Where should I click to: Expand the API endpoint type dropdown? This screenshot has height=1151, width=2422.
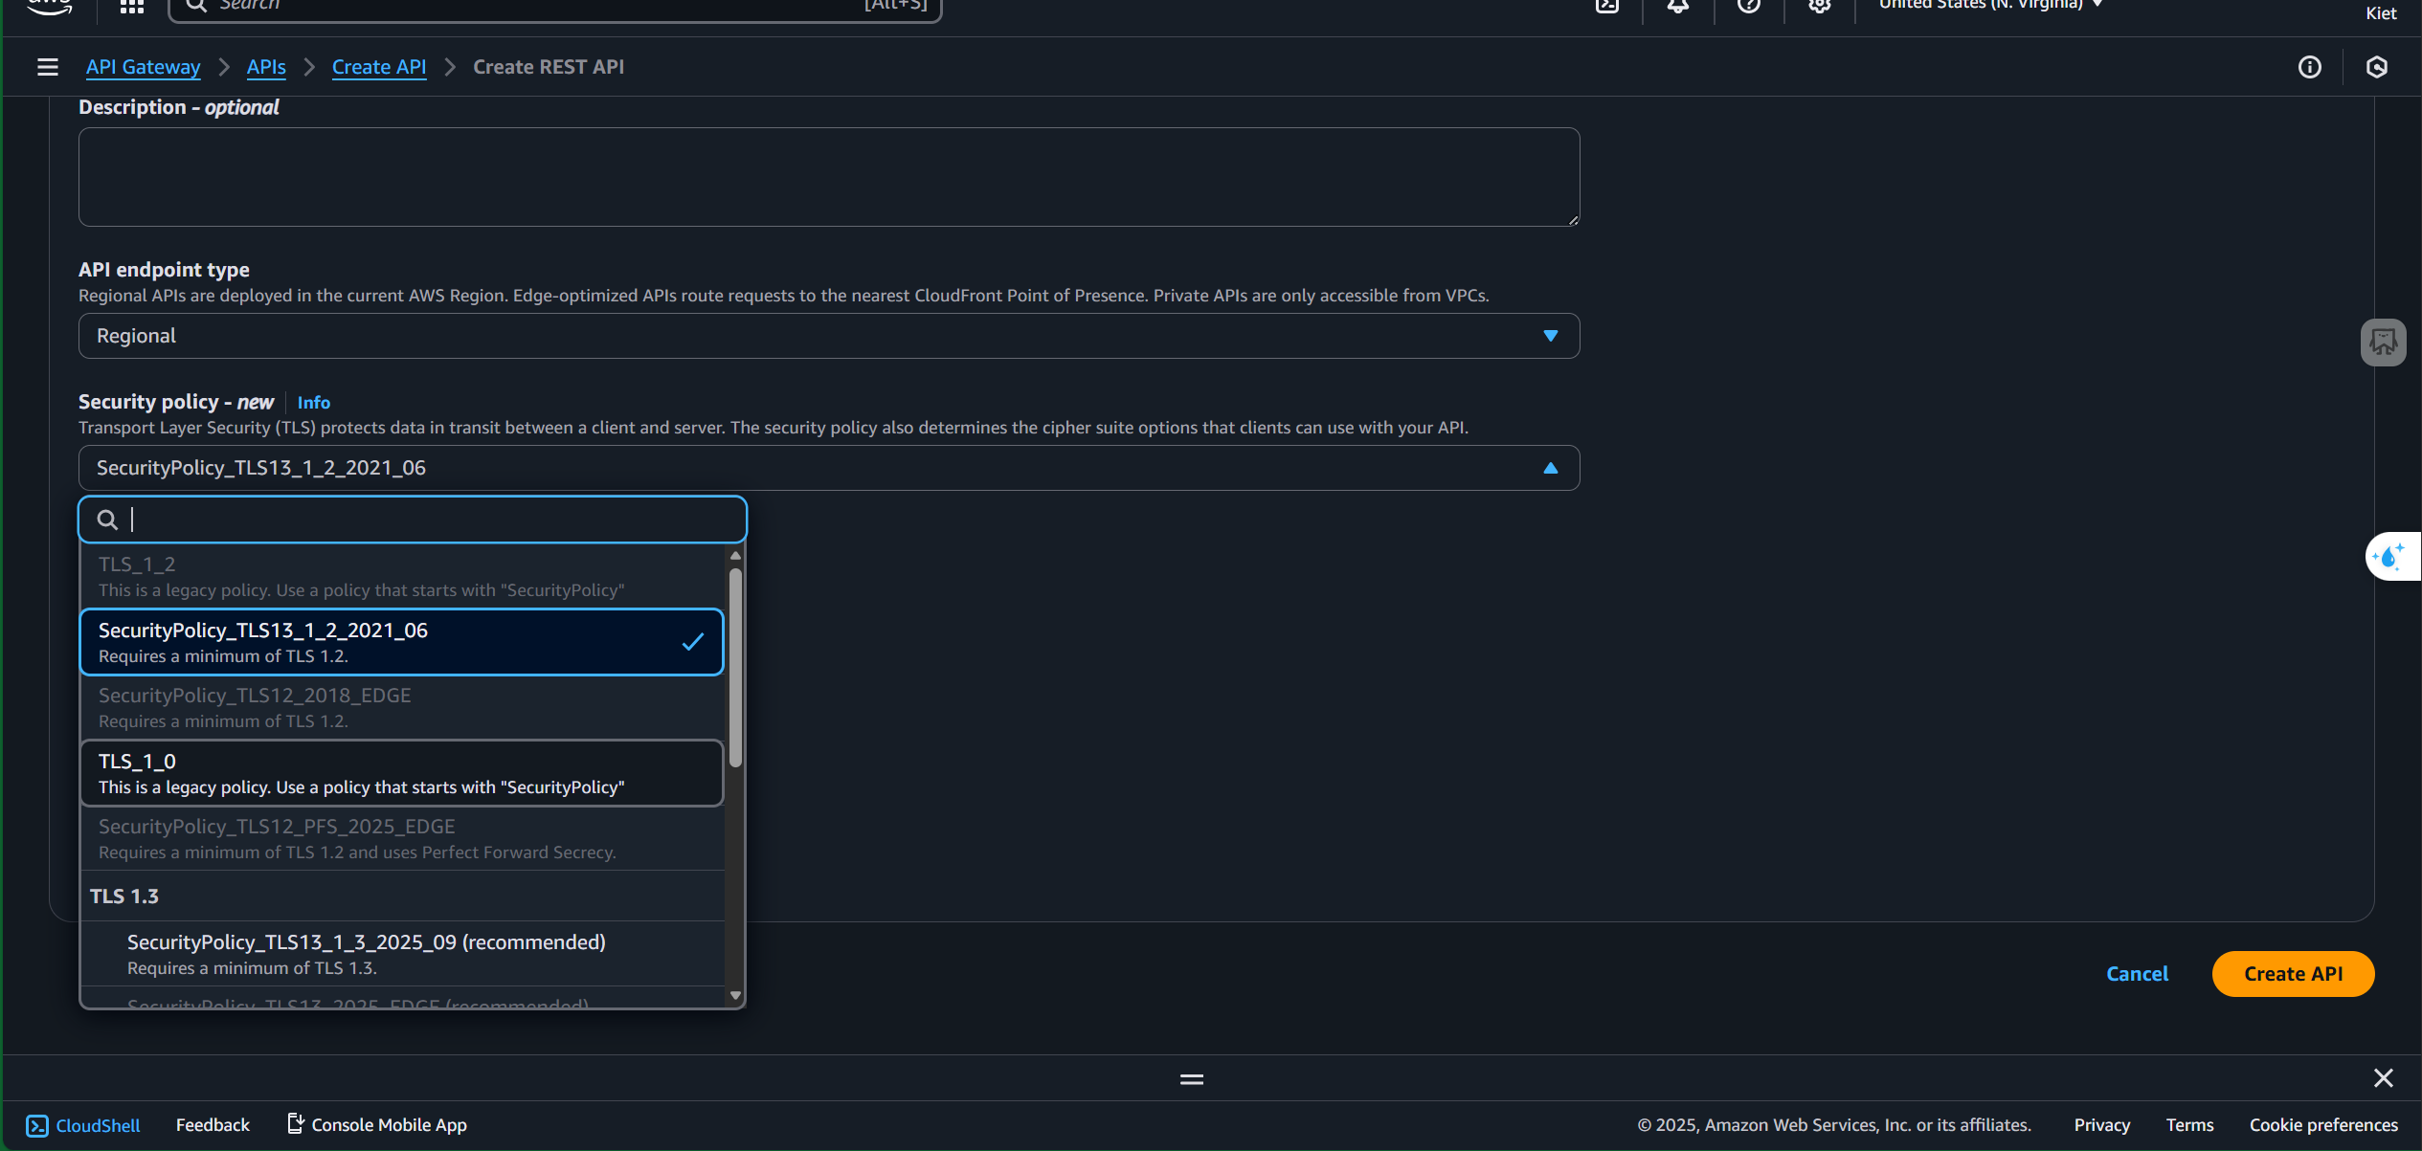[x=828, y=336]
